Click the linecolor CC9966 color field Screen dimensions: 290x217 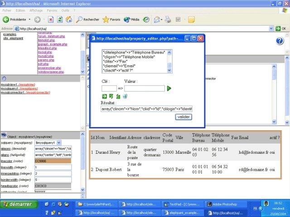pos(53,161)
